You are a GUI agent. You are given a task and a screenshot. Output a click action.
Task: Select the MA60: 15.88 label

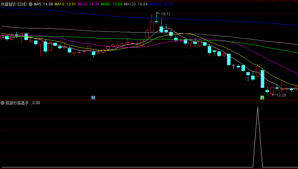tap(111, 4)
